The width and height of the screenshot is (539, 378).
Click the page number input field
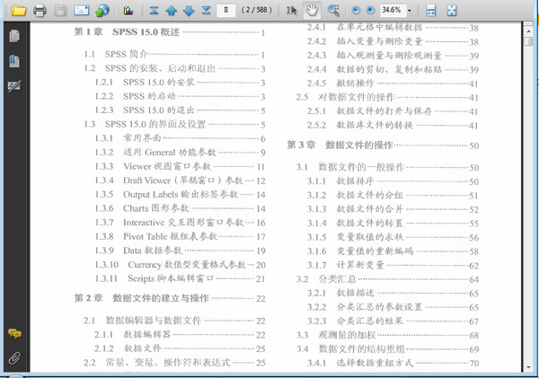point(226,10)
